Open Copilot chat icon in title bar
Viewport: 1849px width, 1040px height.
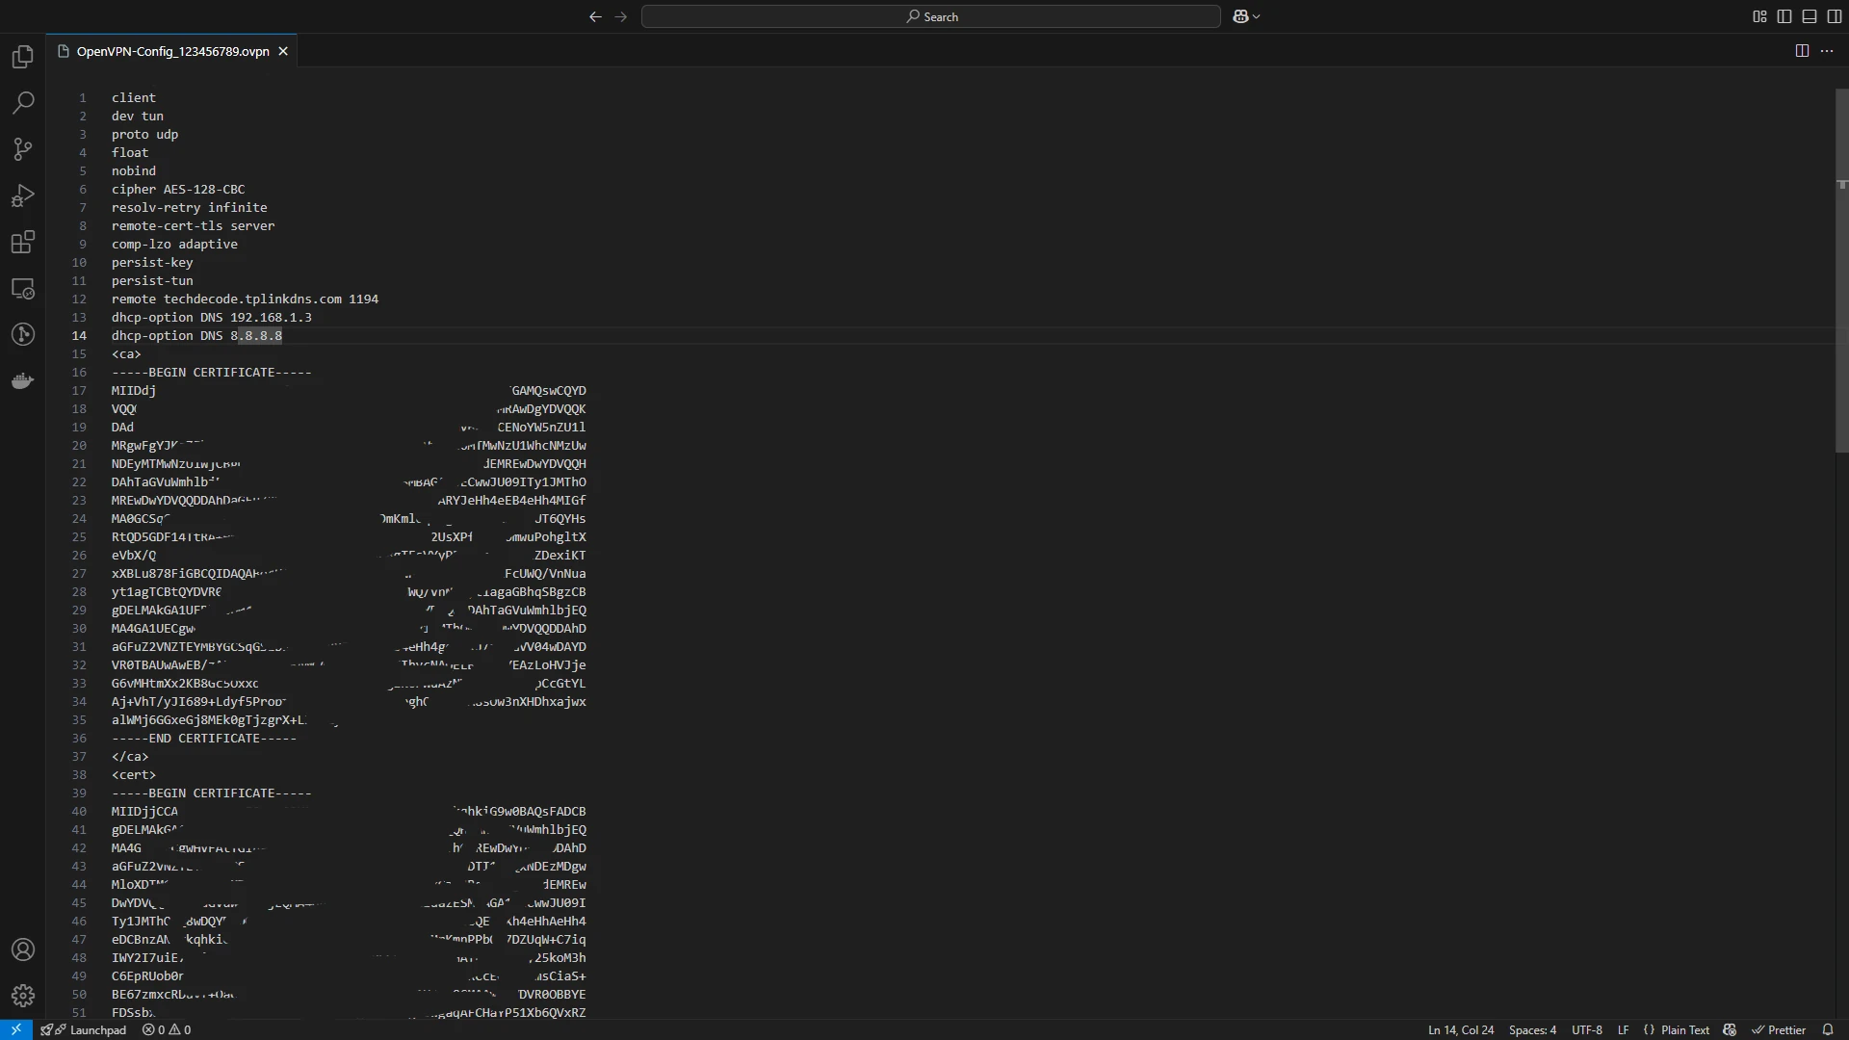click(1240, 16)
